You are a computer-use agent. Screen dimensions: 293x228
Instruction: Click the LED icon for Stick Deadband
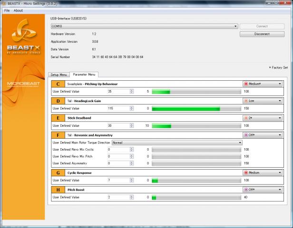(246, 118)
